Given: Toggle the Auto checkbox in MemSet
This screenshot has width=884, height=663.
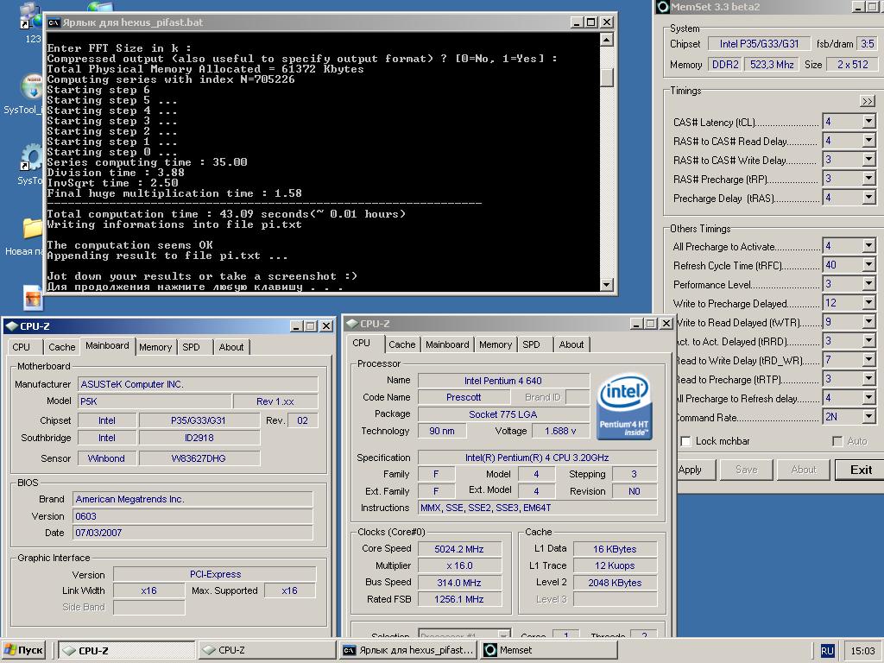Looking at the screenshot, I should pyautogui.click(x=837, y=441).
